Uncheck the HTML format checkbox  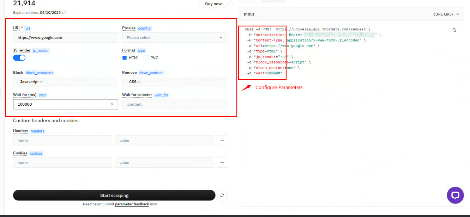point(125,58)
